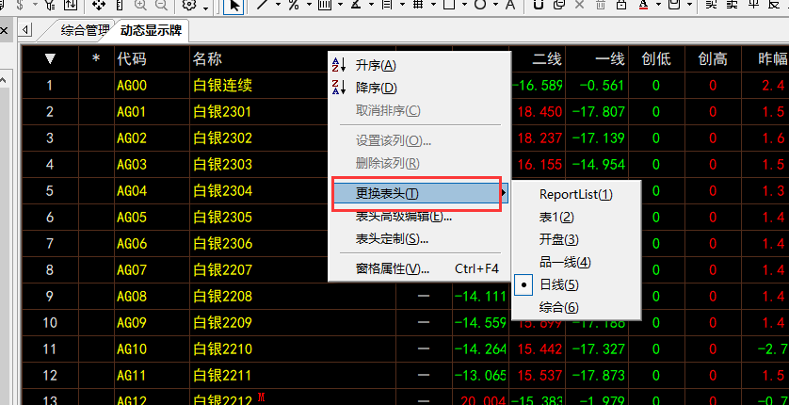Image resolution: width=789 pixels, height=405 pixels.
Task: Click the dollar sign toolbar icon
Action: tap(19, 5)
